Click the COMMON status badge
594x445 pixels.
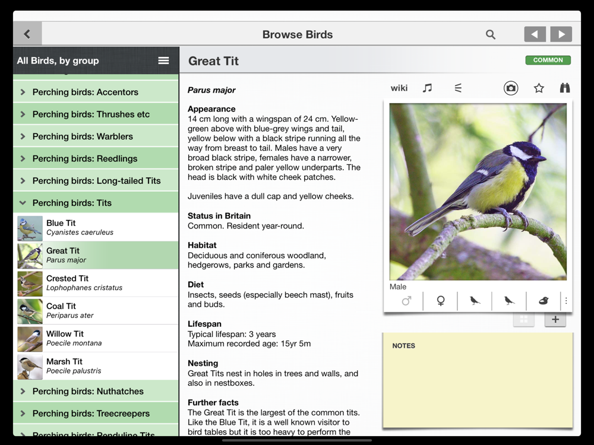(548, 60)
